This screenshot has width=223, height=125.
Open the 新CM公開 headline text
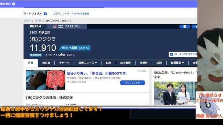click(x=176, y=75)
